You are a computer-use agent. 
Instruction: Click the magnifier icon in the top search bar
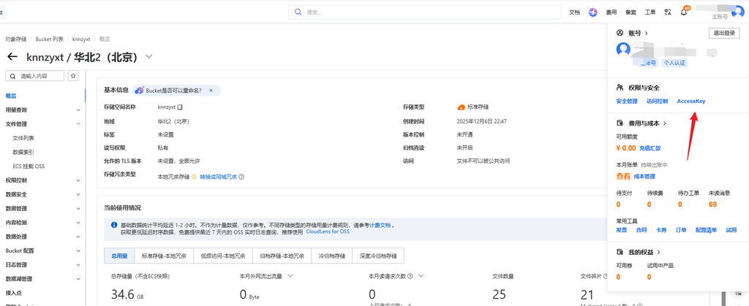(x=298, y=12)
